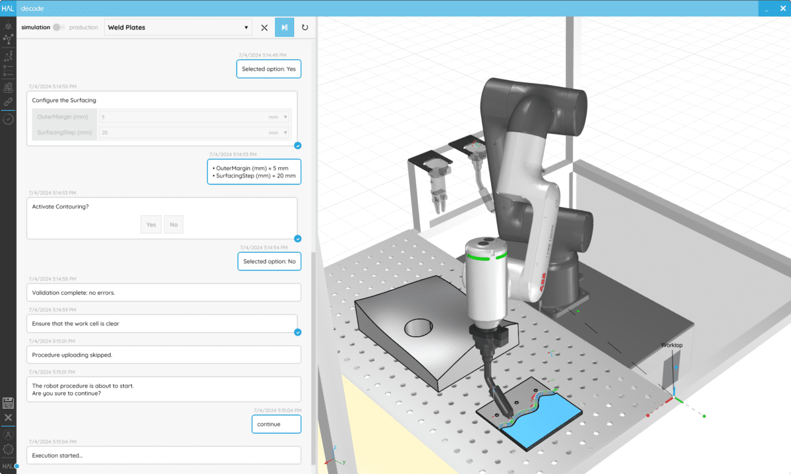Open the network nodes icon in sidebar

(8, 40)
